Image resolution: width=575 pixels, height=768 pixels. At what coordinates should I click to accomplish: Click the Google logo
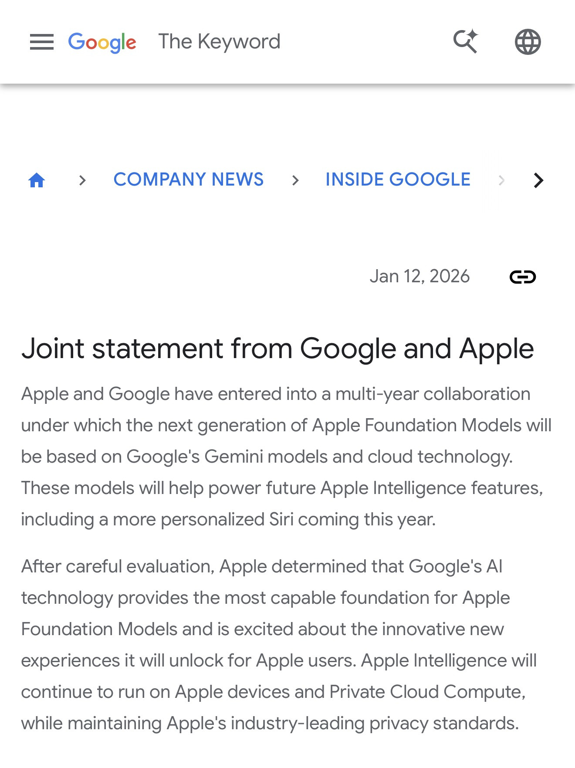(102, 42)
